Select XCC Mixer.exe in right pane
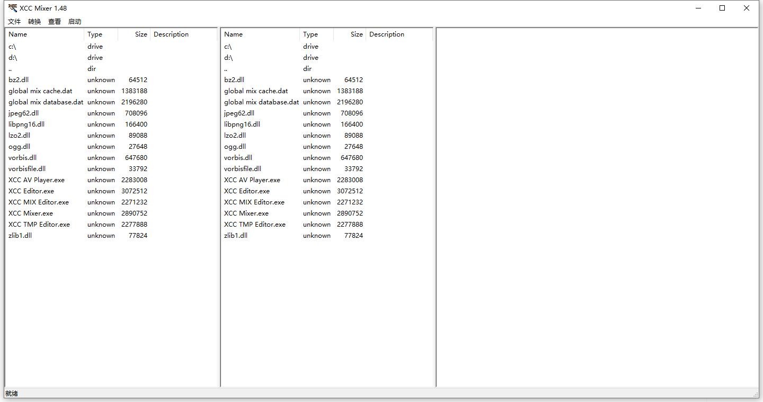Screen dimensions: 763x402 tap(246, 213)
